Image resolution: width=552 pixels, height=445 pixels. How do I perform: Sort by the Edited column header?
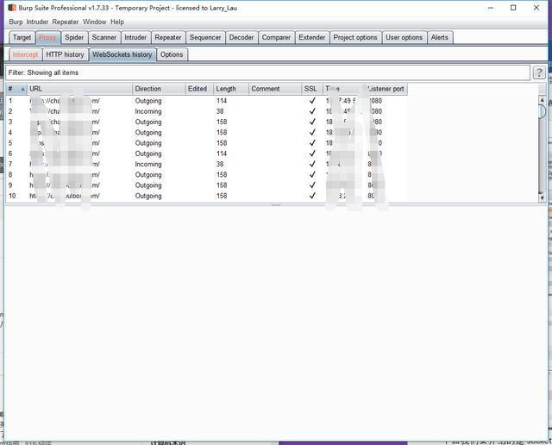pyautogui.click(x=199, y=89)
